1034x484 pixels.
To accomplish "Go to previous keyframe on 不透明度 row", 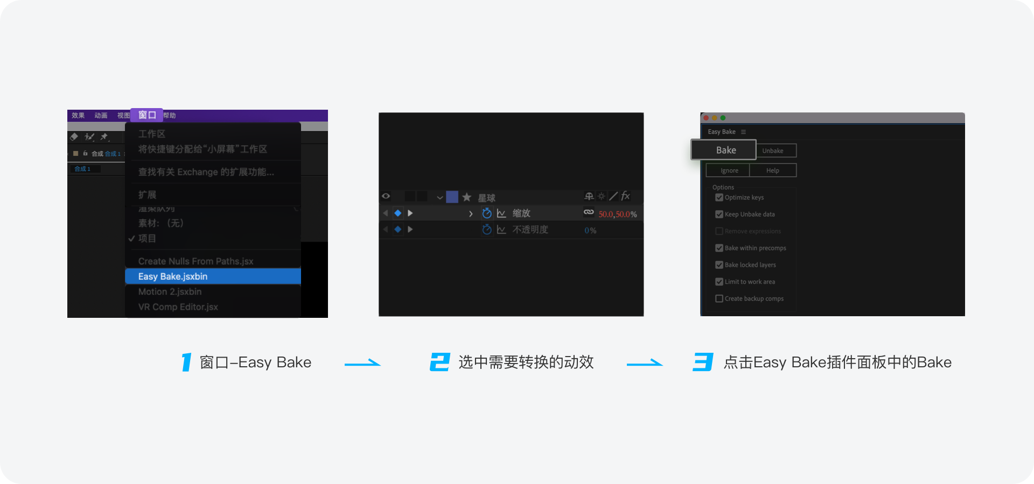I will (386, 230).
